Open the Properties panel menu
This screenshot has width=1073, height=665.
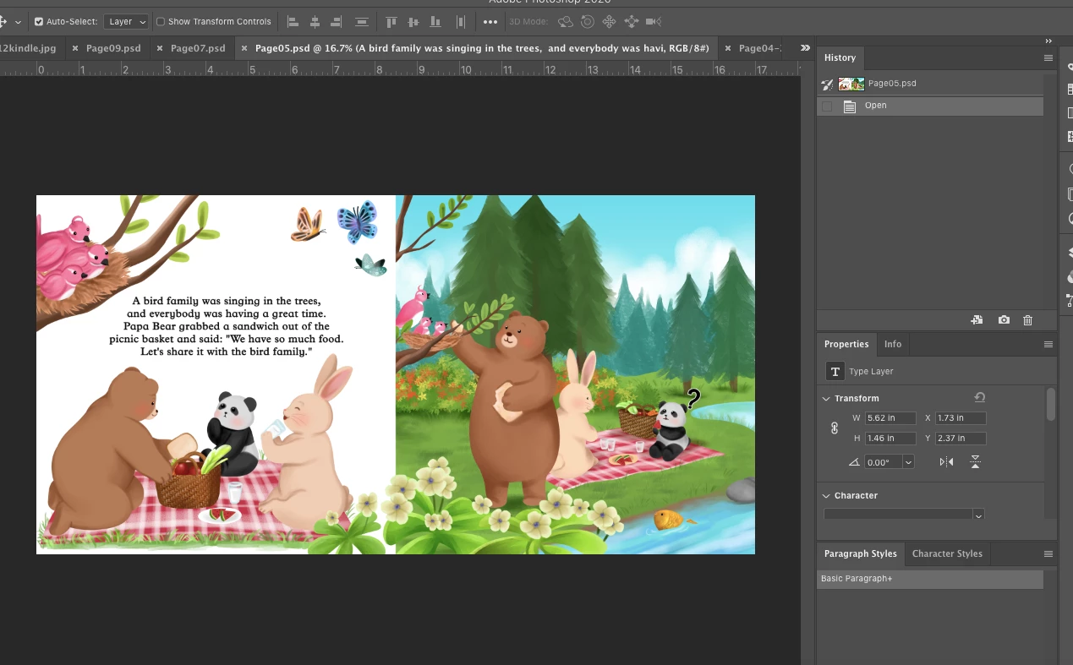pyautogui.click(x=1048, y=345)
